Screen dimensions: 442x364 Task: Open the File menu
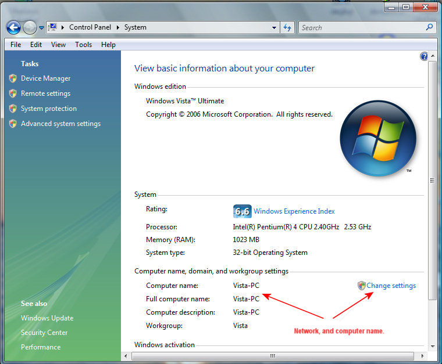(x=16, y=45)
